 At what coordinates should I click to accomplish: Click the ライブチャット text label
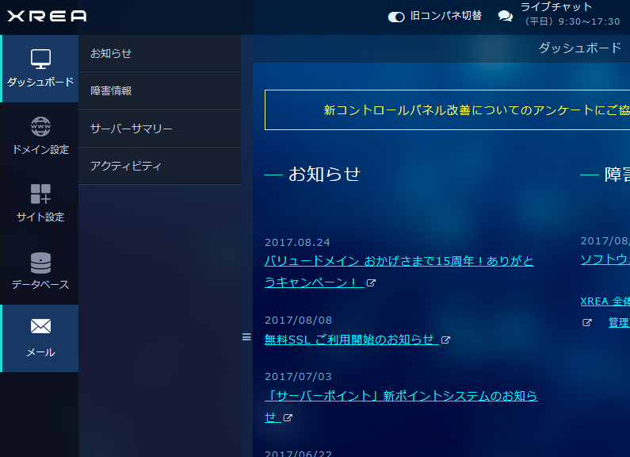[556, 7]
